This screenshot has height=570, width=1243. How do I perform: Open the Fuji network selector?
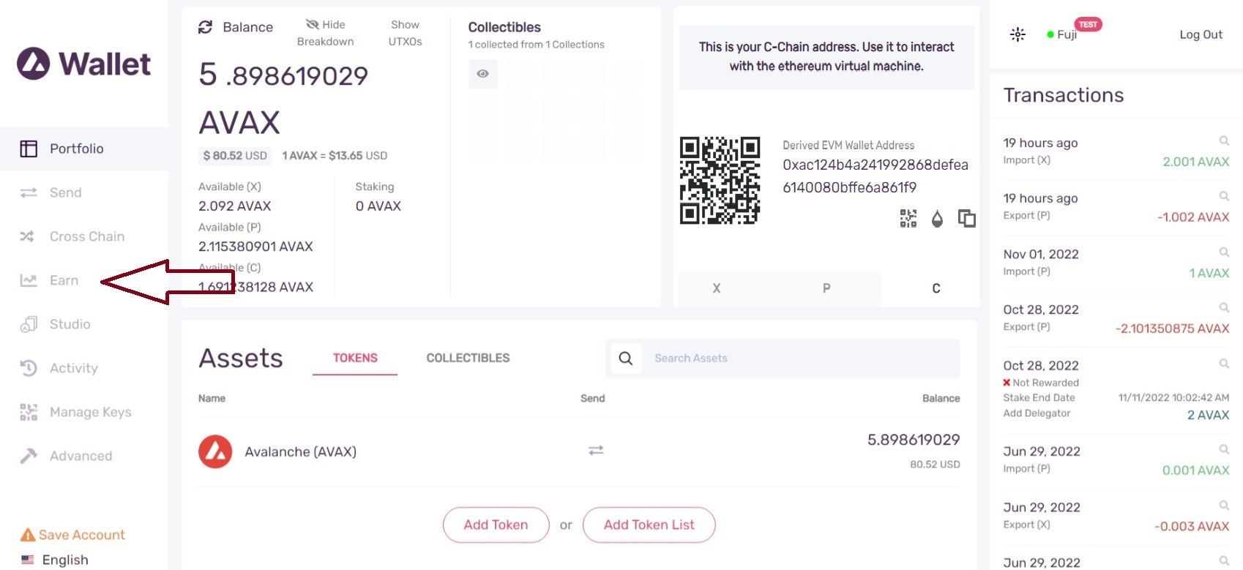1066,34
